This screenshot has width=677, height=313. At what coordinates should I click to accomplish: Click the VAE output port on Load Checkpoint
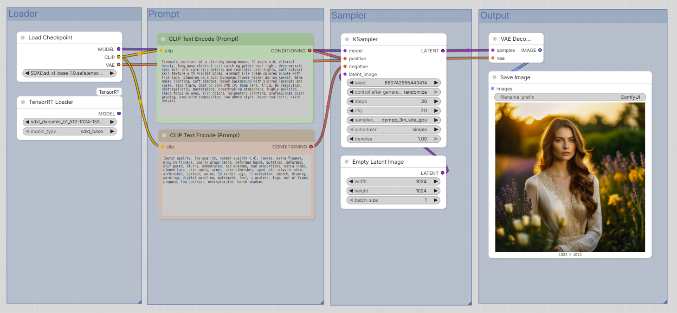click(x=119, y=65)
